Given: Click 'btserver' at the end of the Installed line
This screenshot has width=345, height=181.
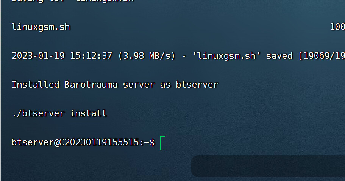Looking at the screenshot, I should click(197, 84).
